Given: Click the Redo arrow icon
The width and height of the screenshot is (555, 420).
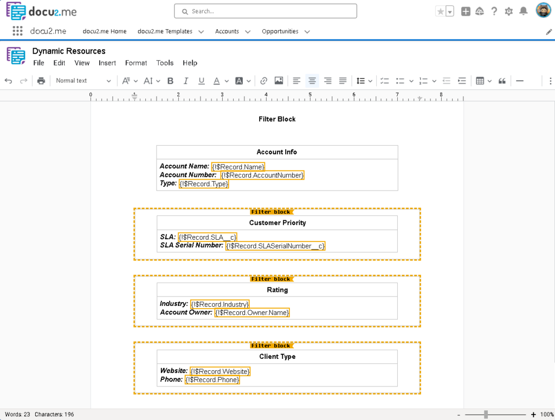Looking at the screenshot, I should pyautogui.click(x=23, y=81).
